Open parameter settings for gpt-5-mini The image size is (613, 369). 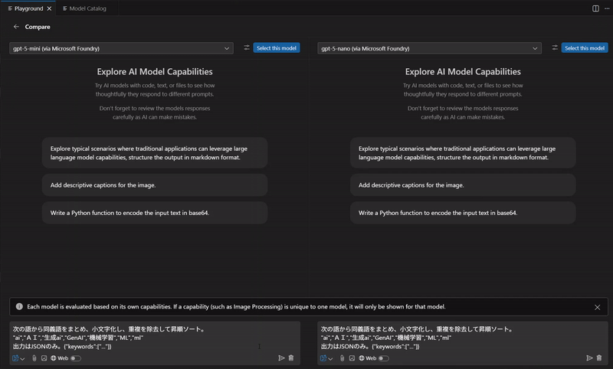coord(246,47)
